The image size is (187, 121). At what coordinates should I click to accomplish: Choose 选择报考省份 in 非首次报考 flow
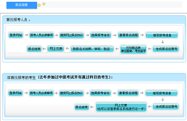[100, 93]
